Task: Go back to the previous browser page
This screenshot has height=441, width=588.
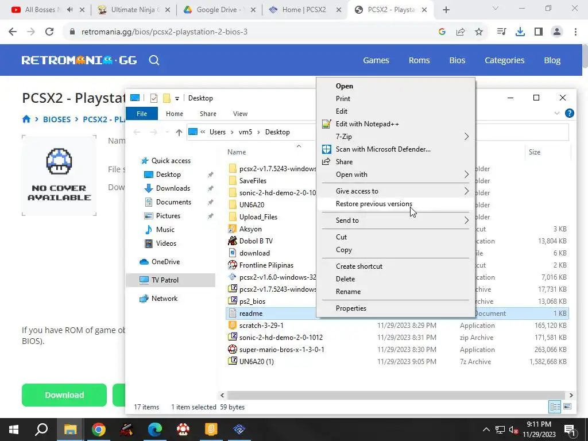Action: tap(13, 32)
